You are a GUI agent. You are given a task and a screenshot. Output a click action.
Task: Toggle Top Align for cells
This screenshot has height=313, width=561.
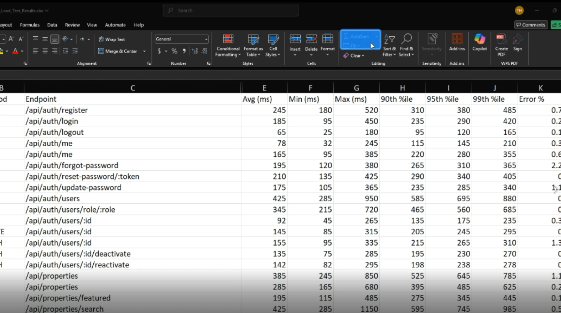(x=35, y=39)
